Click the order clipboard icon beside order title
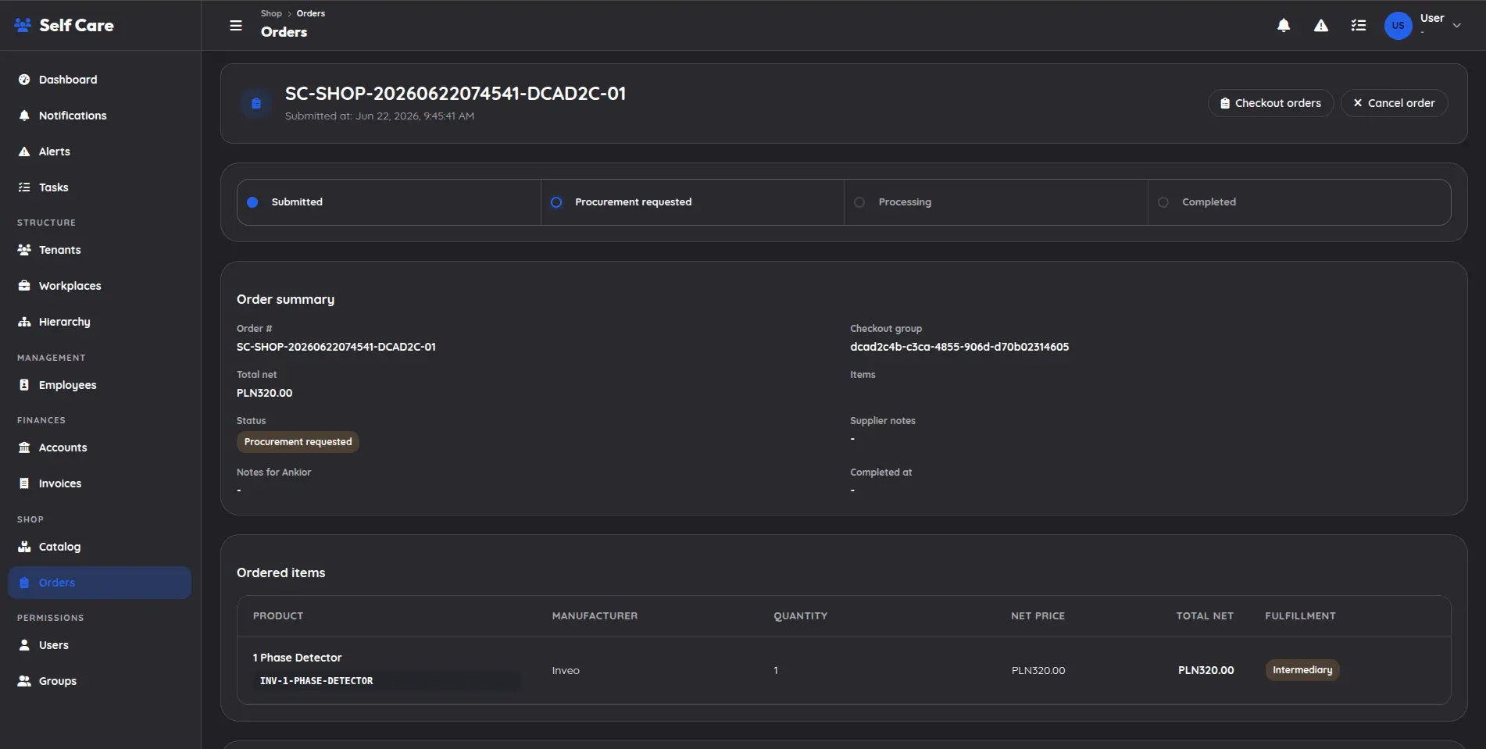Screen dimensions: 1486x749 point(256,103)
